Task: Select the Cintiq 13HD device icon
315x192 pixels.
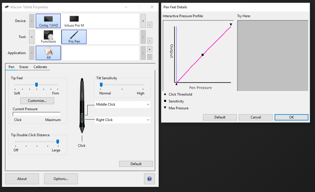Action: tap(48, 21)
